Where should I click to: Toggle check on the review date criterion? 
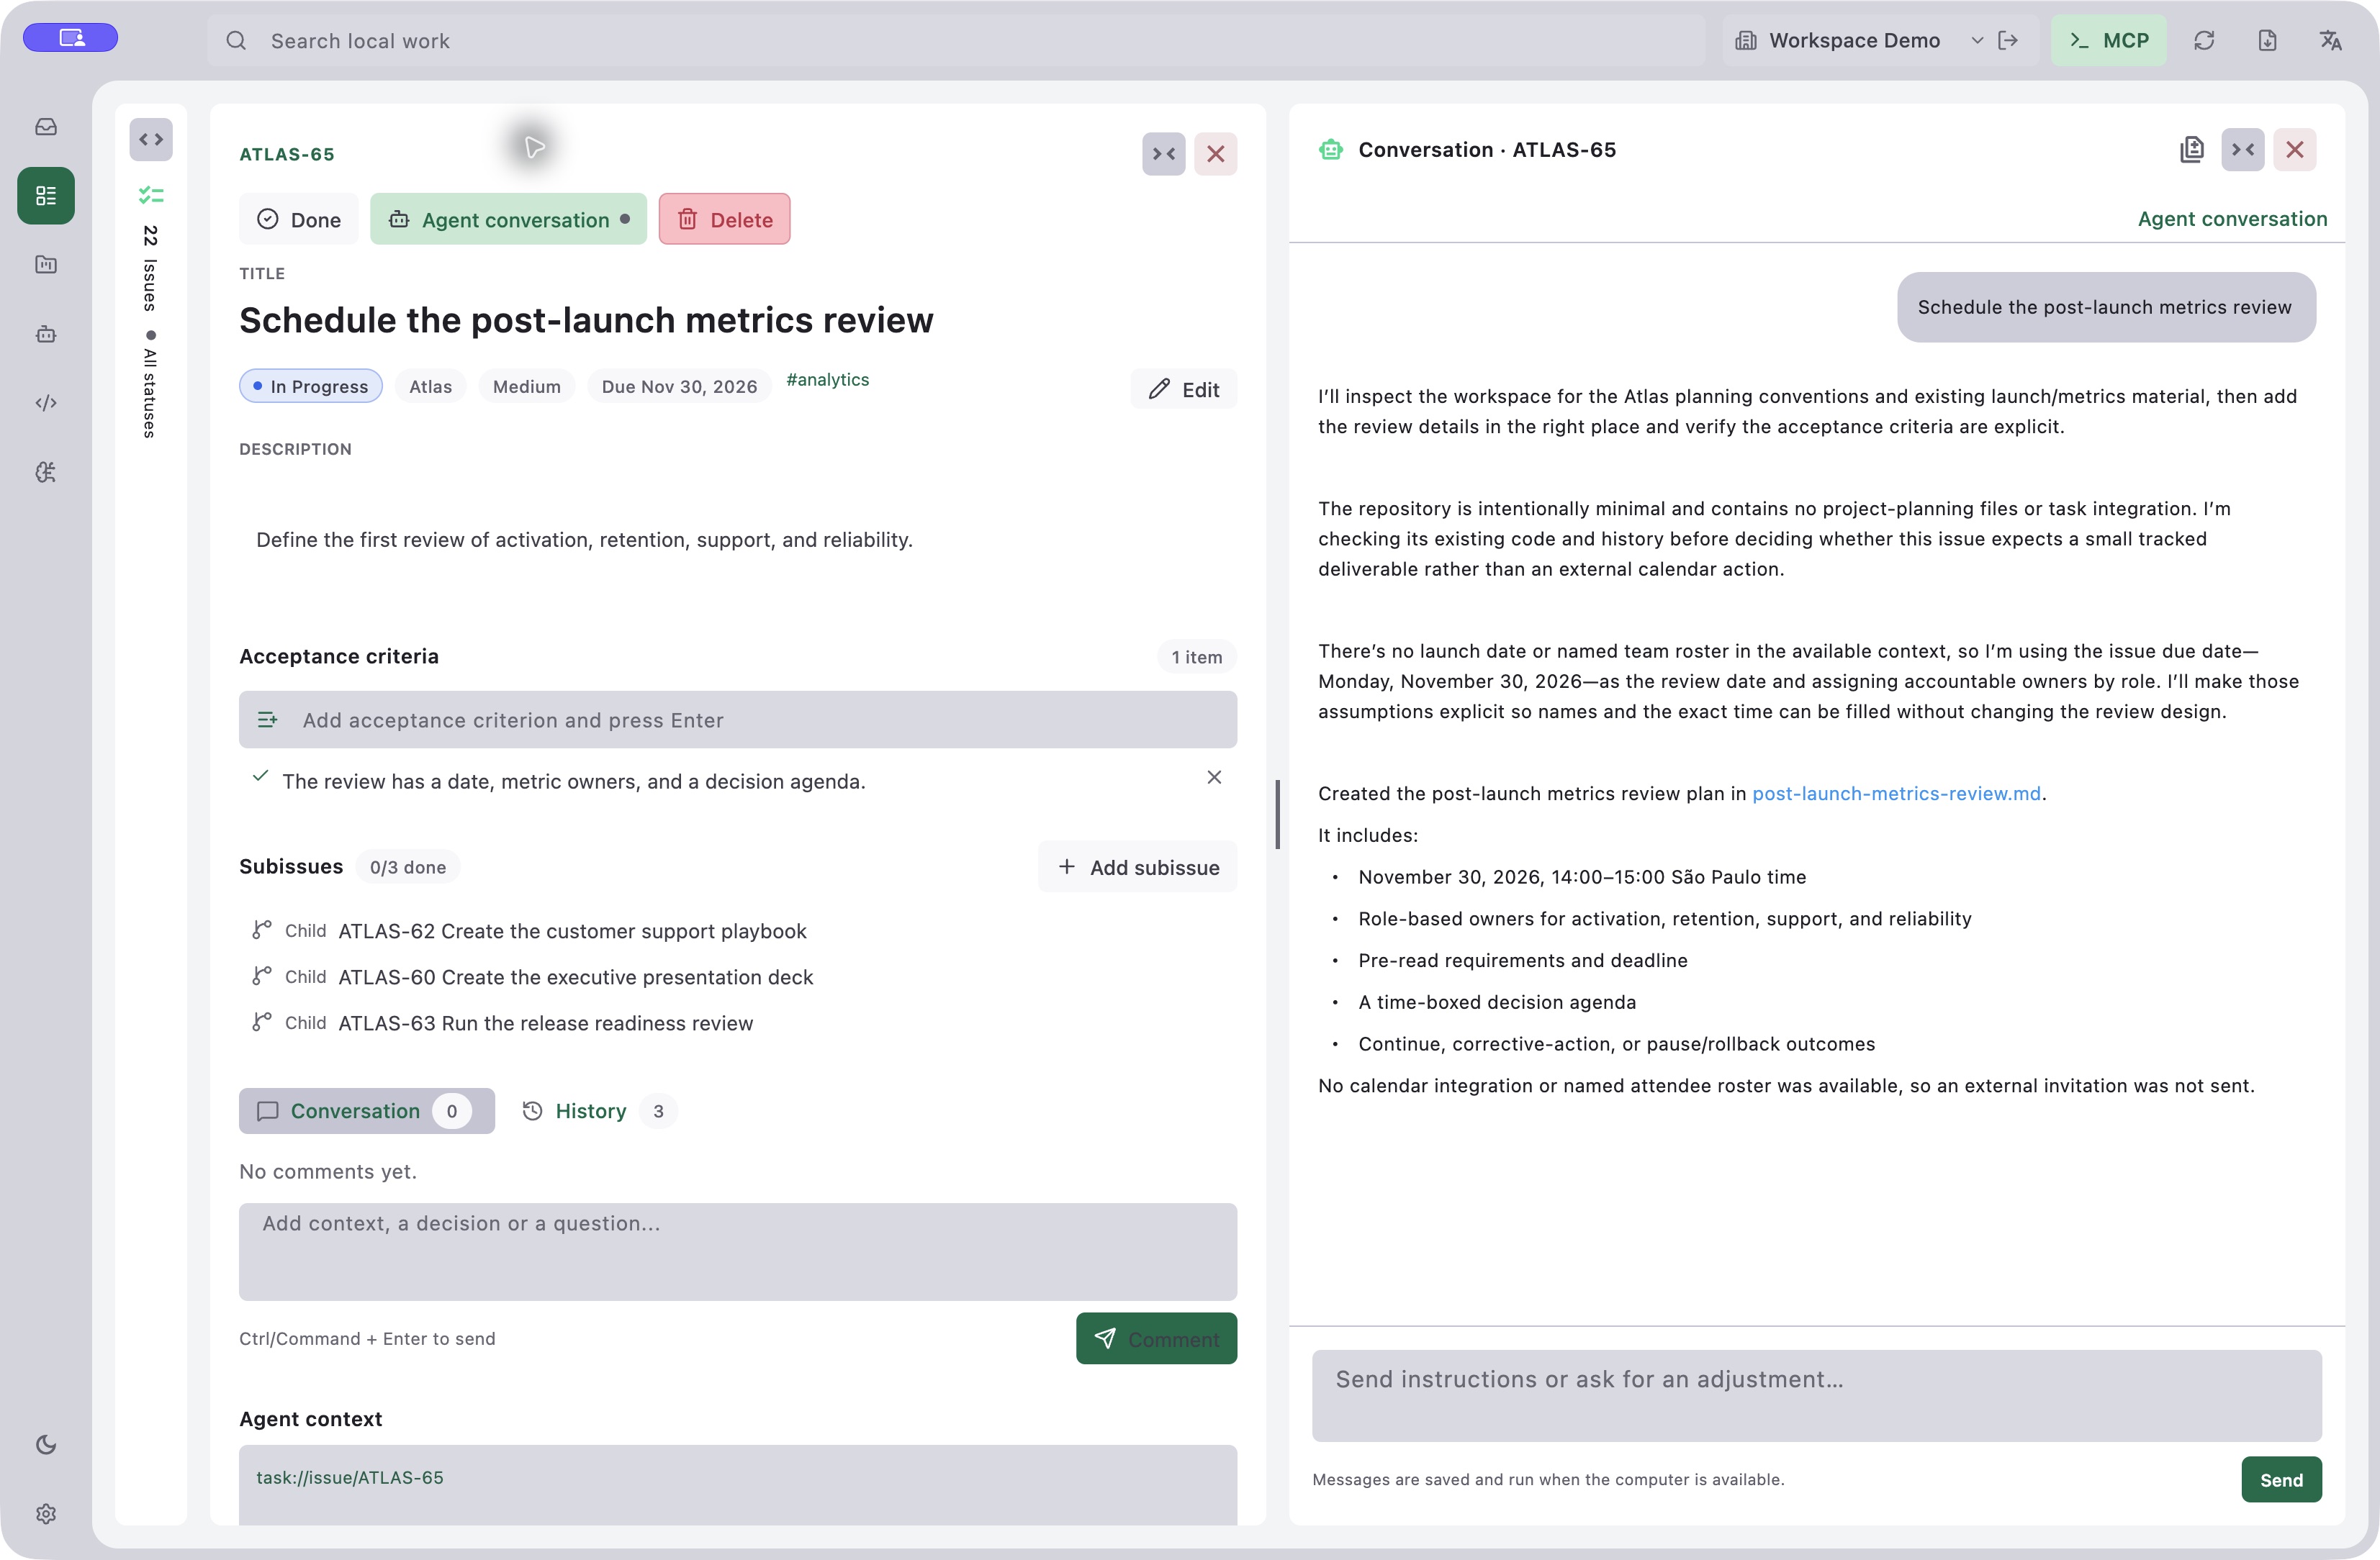pos(261,776)
